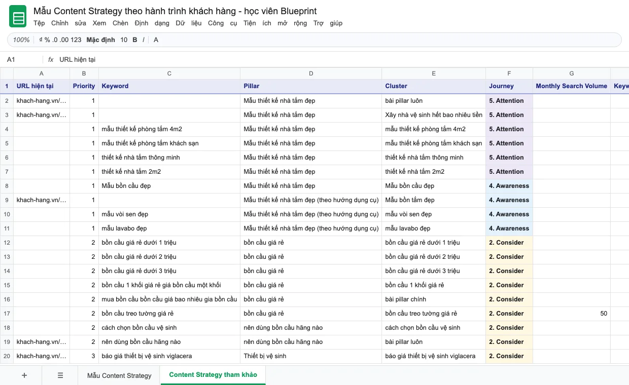Click keyword cell mẫu thiết kế phòng tắm 4m2

pos(169,129)
